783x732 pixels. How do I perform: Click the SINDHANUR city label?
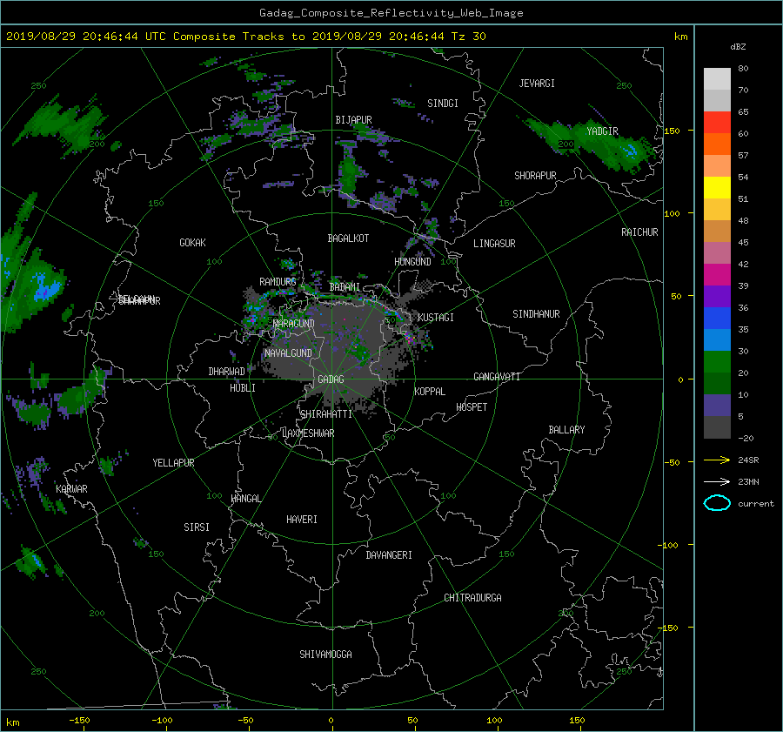point(536,314)
